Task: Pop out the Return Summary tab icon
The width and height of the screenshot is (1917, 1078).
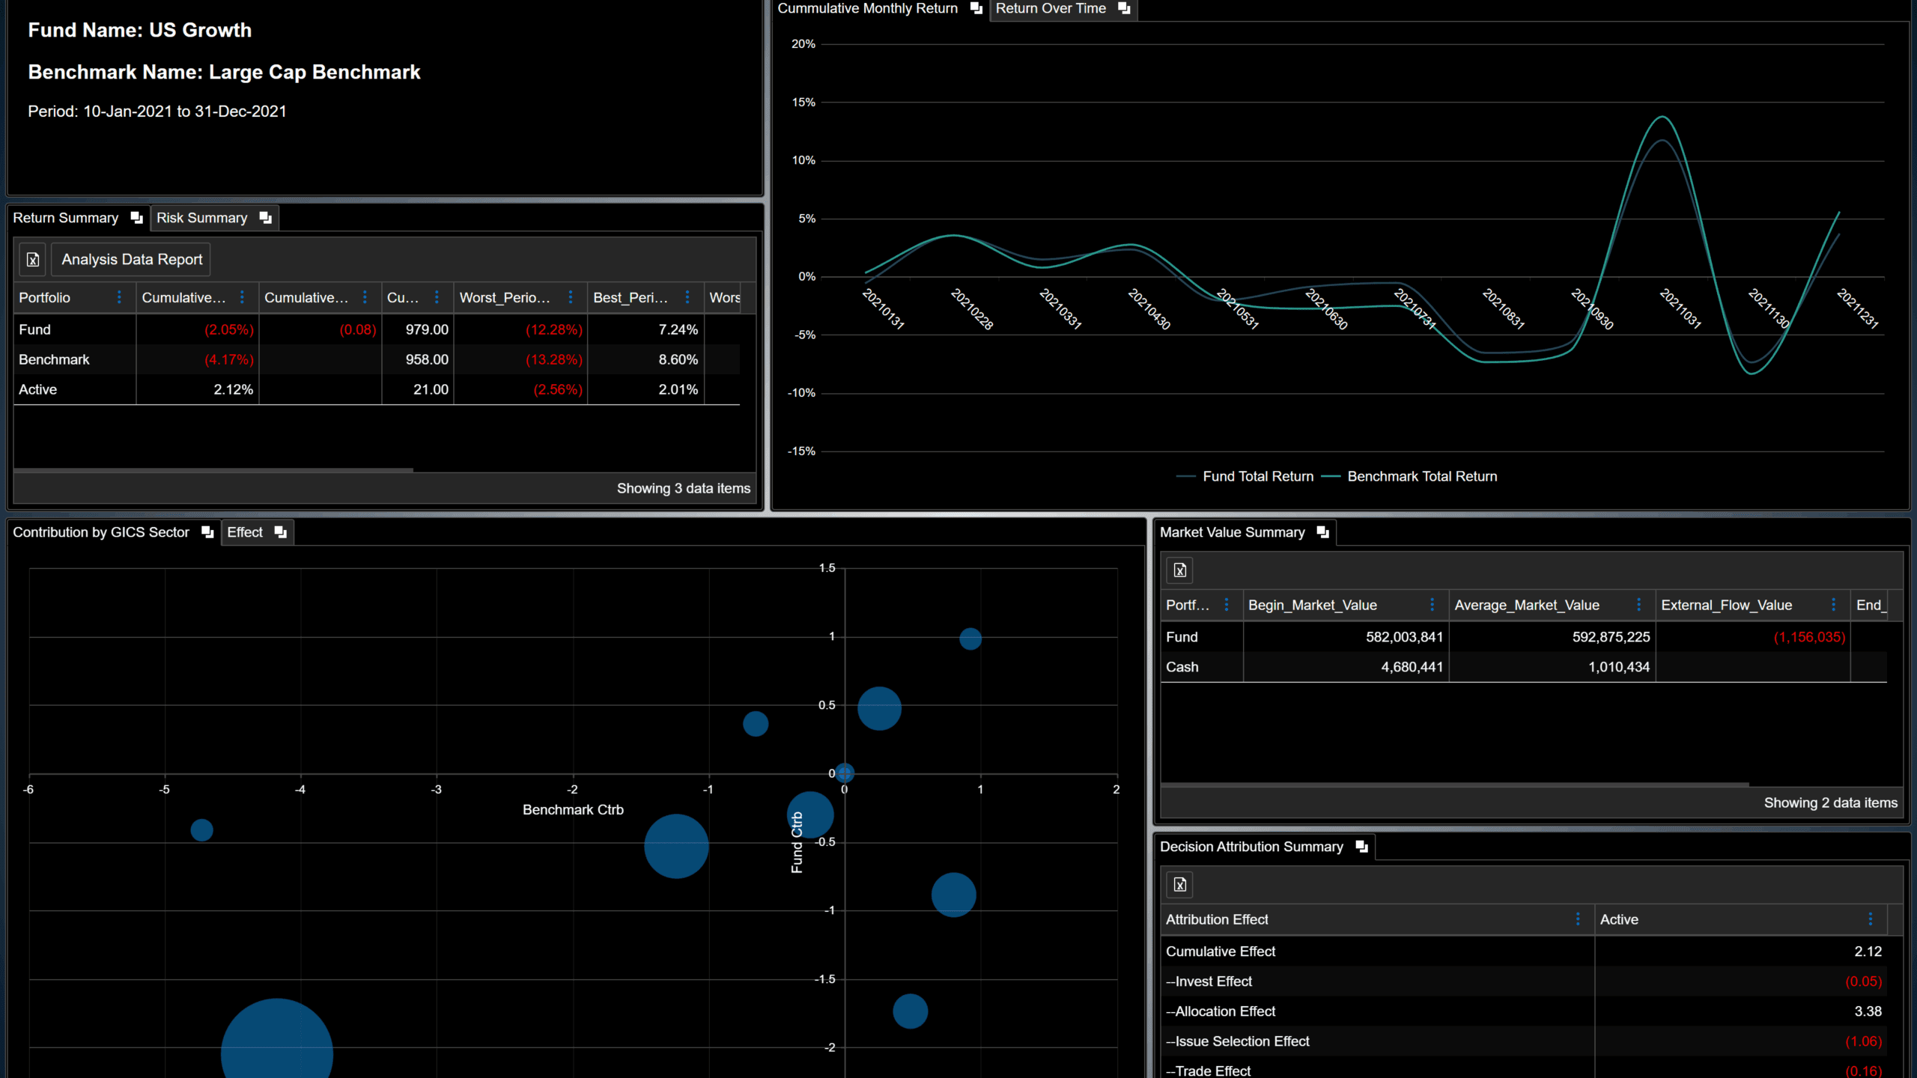Action: click(x=136, y=218)
